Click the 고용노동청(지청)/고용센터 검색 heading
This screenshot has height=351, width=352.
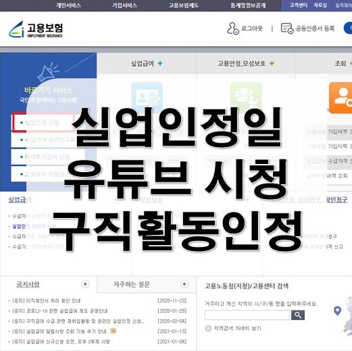click(x=247, y=286)
